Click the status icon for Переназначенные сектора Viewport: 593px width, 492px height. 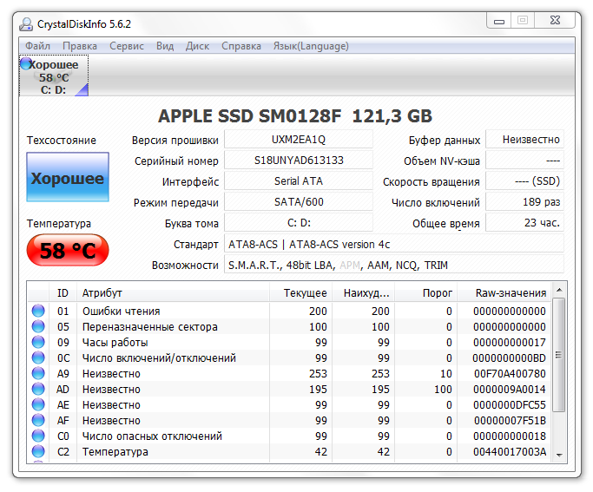click(x=38, y=326)
